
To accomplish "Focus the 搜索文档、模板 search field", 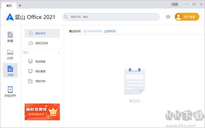I will pos(111,17).
